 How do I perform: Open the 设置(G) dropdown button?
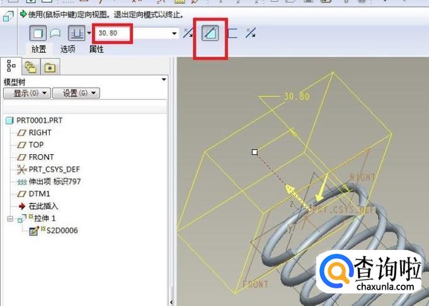[x=76, y=93]
